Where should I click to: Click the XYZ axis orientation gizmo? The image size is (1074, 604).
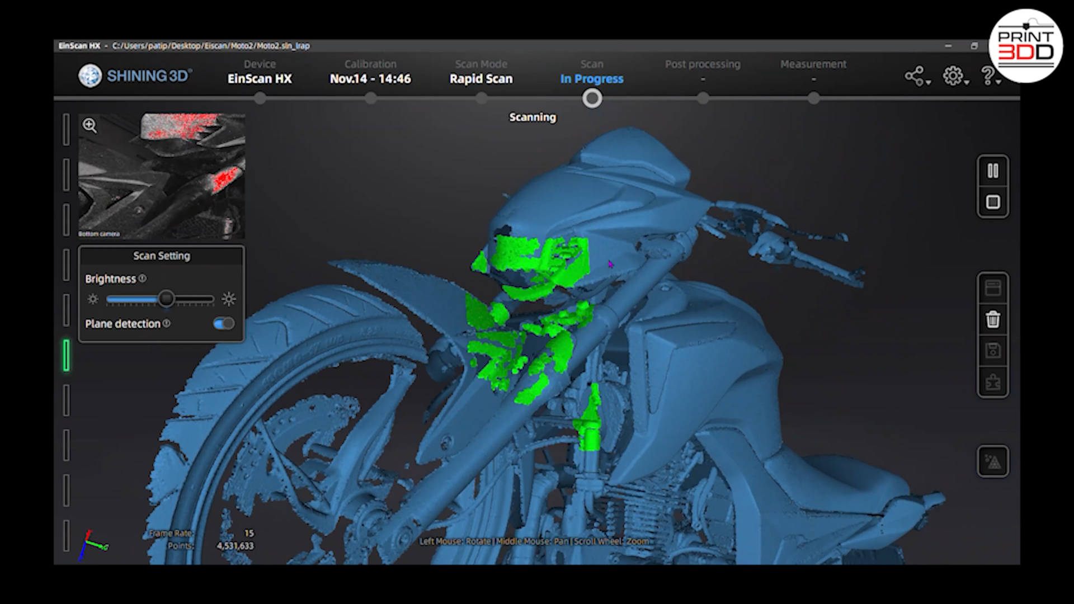[x=93, y=545]
